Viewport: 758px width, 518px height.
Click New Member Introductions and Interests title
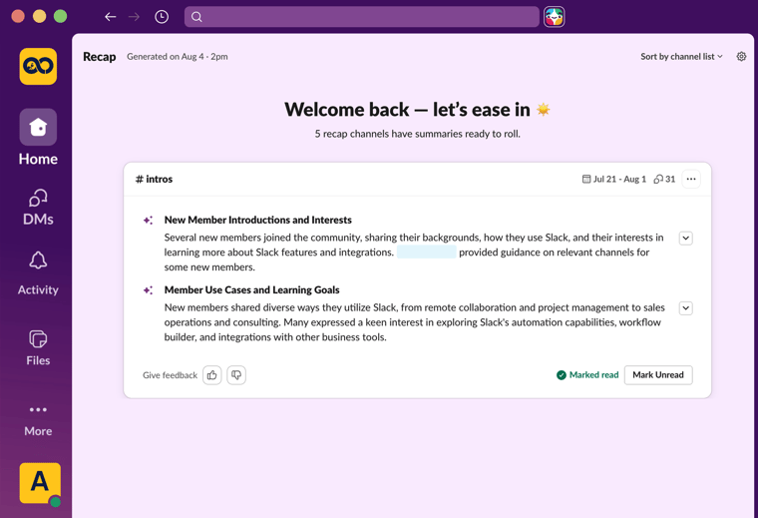click(257, 220)
